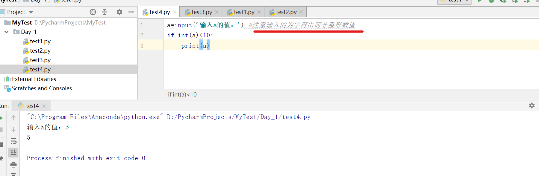Click the Stop process square in Run panel
The width and height of the screenshot is (539, 176).
pyautogui.click(x=1, y=129)
